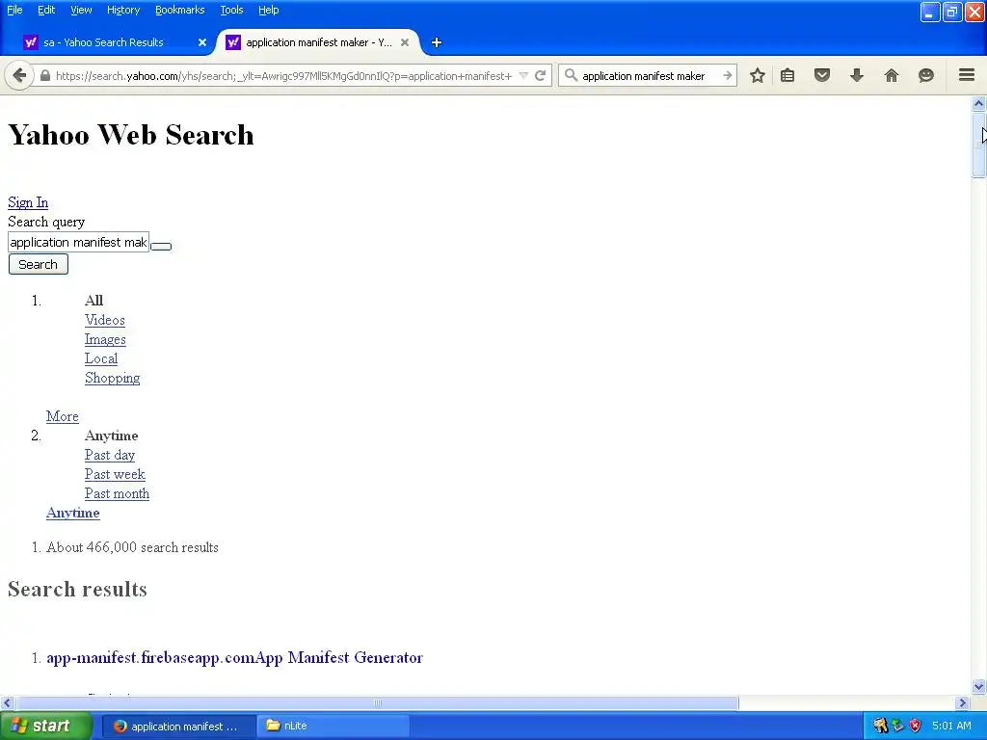Switch to 'sa - Yahoo Search Results' tab
The image size is (987, 740).
(104, 42)
